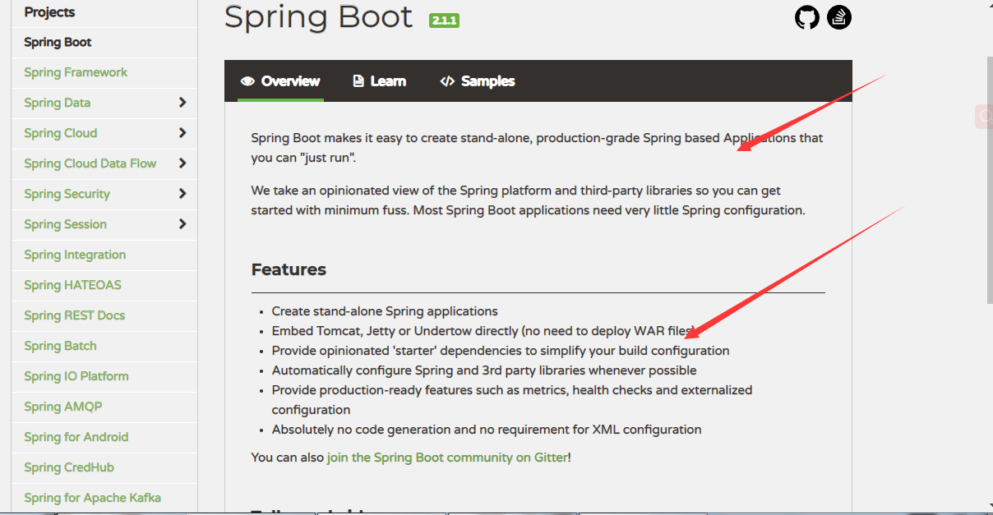Expand the Spring Cloud Data Flow chevron

click(182, 163)
